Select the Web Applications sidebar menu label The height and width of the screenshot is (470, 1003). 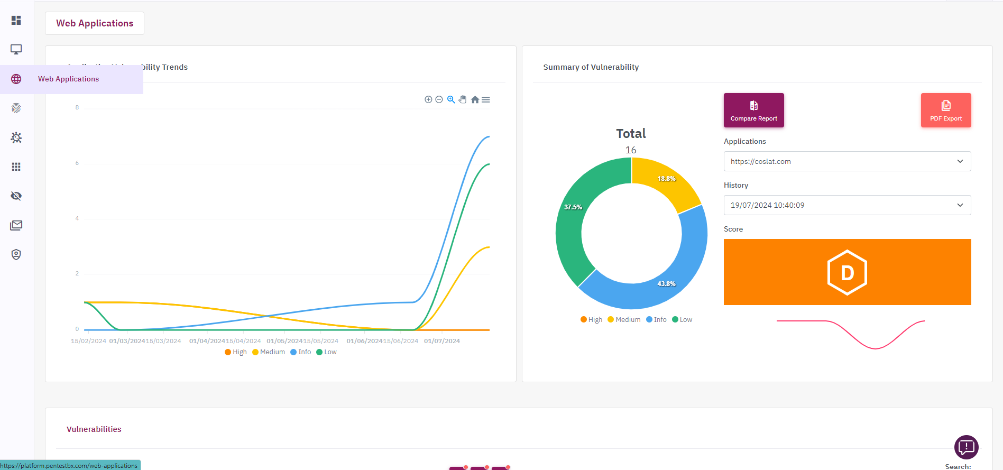point(68,79)
